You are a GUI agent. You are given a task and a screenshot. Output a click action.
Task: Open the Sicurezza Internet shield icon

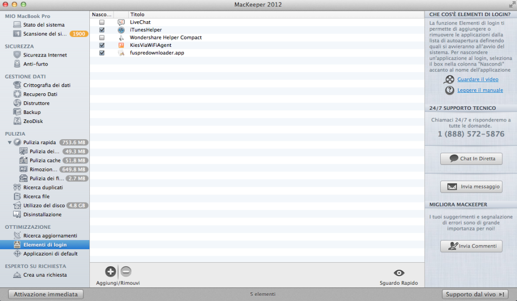(x=17, y=54)
